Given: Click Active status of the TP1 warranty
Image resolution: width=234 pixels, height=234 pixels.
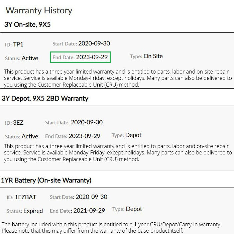Looking at the screenshot, I should point(30,58).
